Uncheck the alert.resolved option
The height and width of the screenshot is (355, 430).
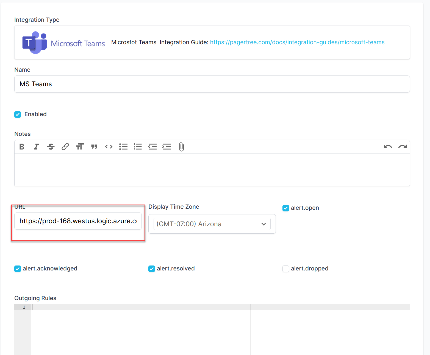pos(152,269)
